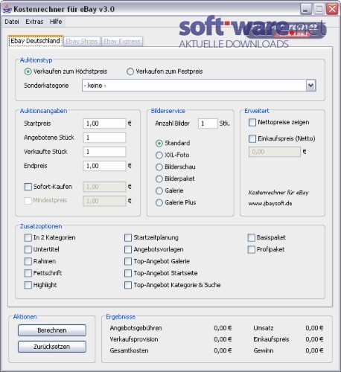341x372 pixels.
Task: Select the Standard picture option
Action: (159, 144)
